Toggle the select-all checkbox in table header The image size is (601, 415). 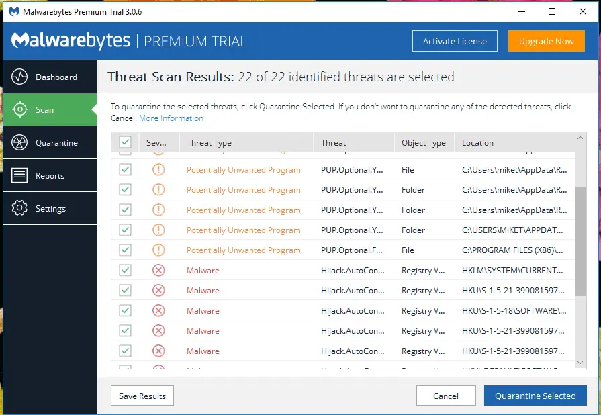click(x=125, y=142)
